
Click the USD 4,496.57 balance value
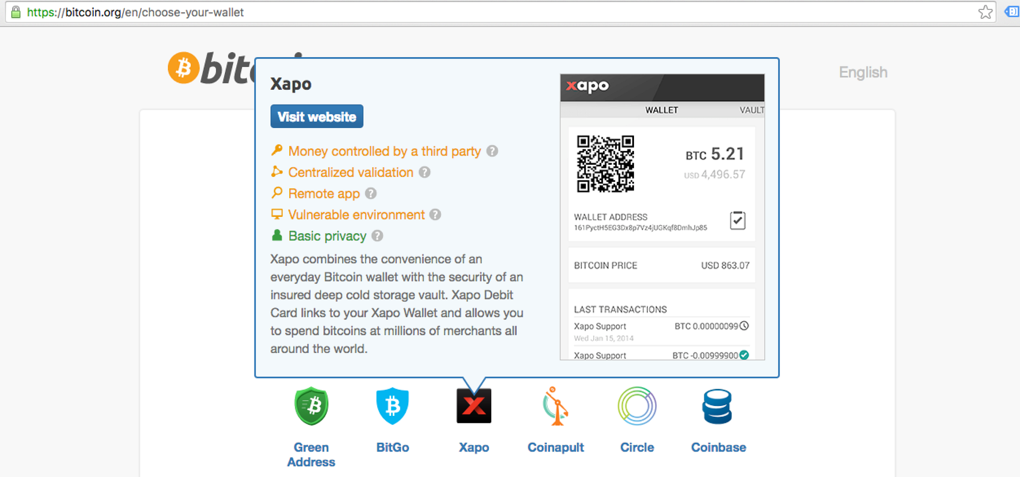[x=715, y=174]
